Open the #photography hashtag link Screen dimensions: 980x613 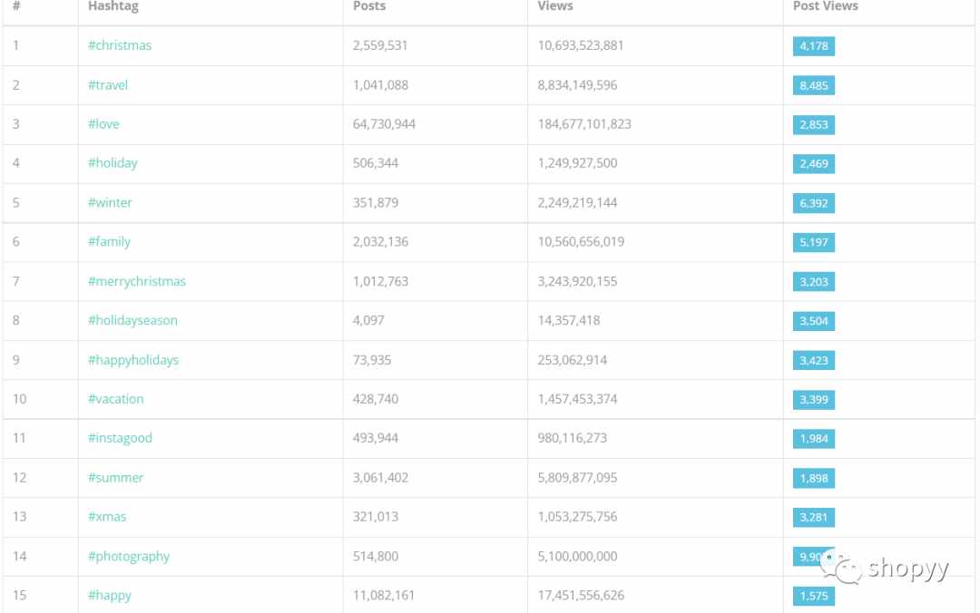(x=129, y=556)
